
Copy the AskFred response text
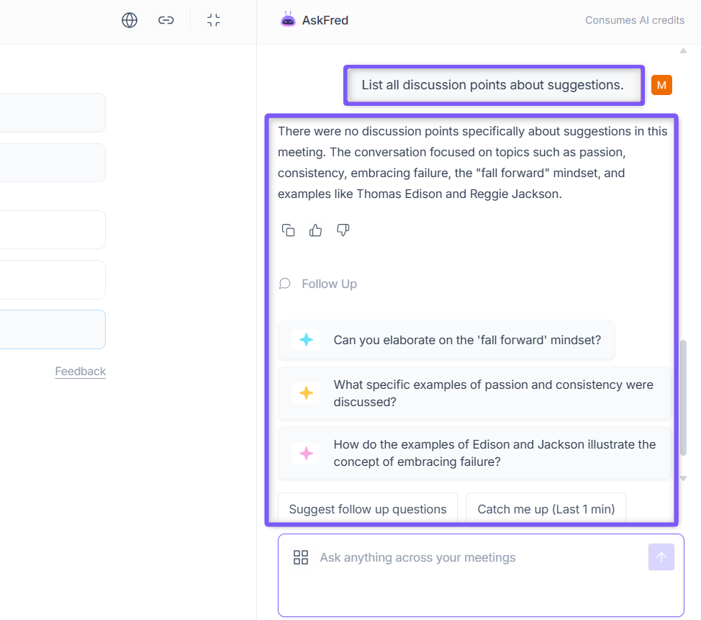289,230
